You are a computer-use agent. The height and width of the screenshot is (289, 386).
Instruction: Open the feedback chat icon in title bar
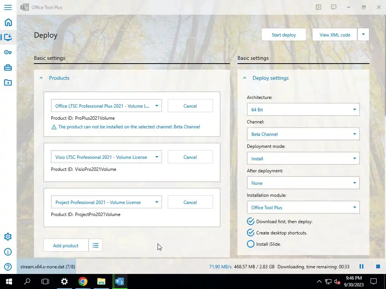tap(334, 7)
